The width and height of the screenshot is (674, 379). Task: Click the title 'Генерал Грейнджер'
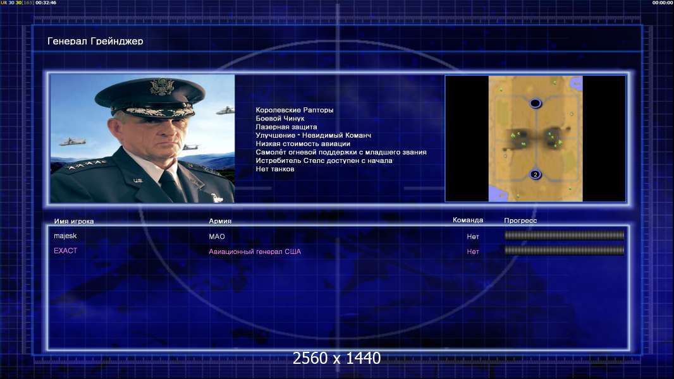95,41
